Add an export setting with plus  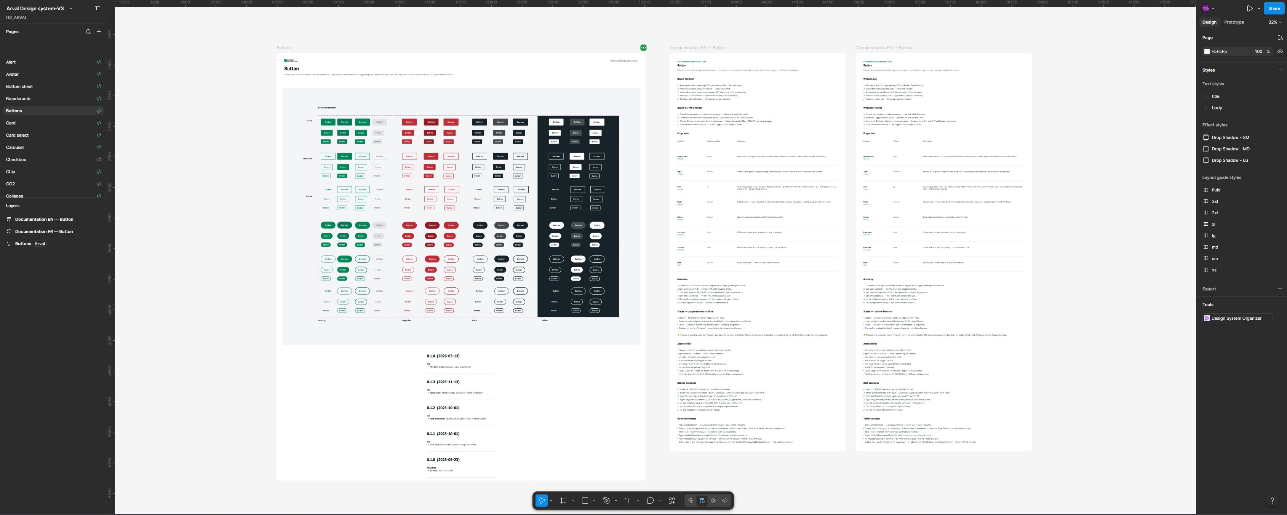[1279, 289]
